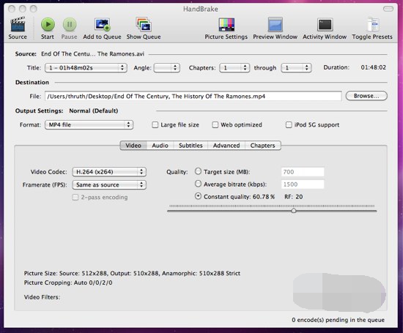Start encoding with the green Start button

click(x=48, y=24)
